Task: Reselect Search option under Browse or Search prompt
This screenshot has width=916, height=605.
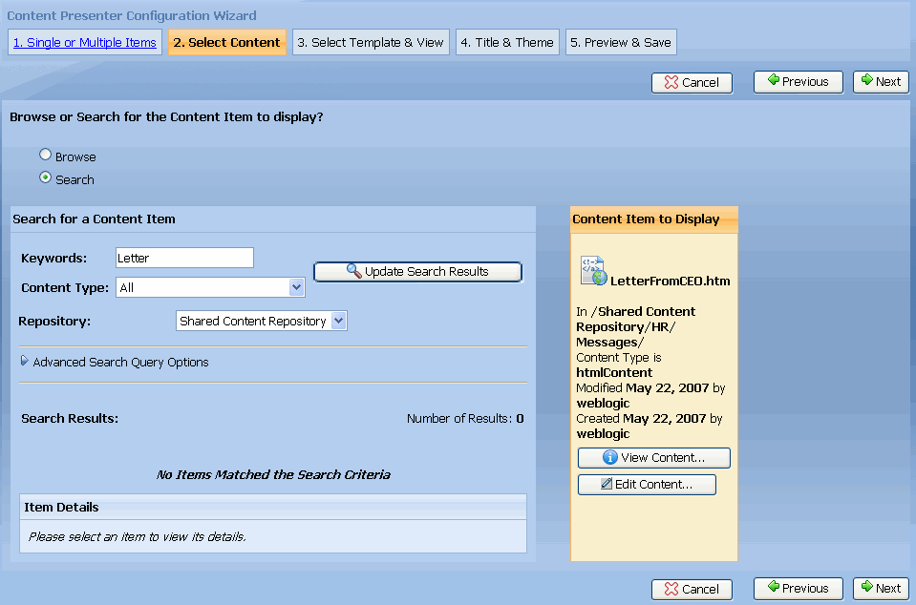Action: click(x=45, y=177)
